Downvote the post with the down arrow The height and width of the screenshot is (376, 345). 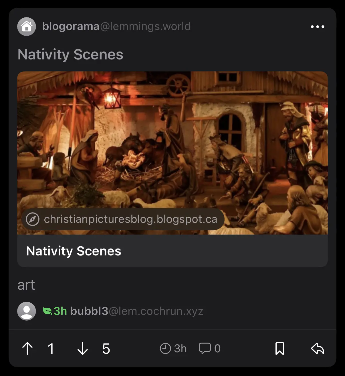pyautogui.click(x=83, y=349)
